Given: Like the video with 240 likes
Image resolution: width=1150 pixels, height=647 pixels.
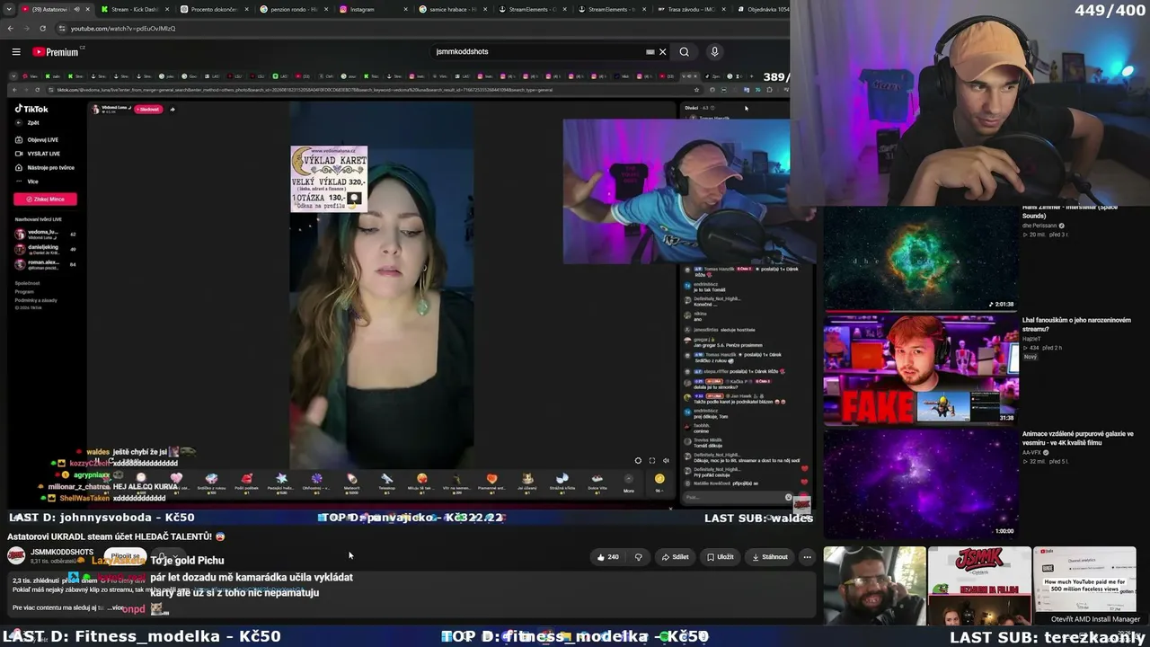Looking at the screenshot, I should point(607,557).
